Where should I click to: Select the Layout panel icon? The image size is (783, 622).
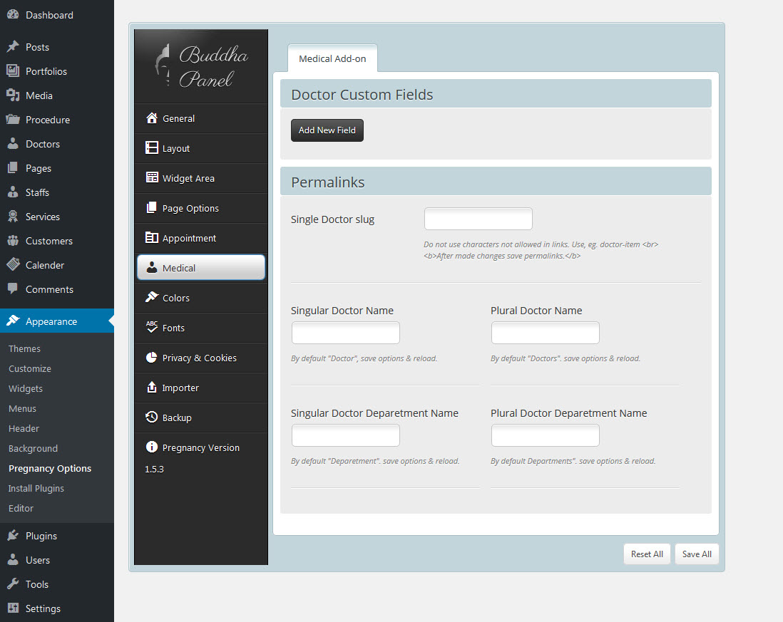click(x=151, y=148)
